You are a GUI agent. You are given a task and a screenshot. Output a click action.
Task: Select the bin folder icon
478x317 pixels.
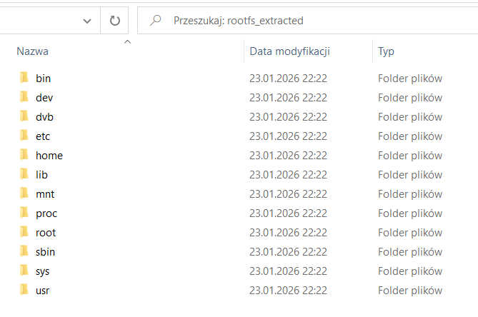(24, 78)
